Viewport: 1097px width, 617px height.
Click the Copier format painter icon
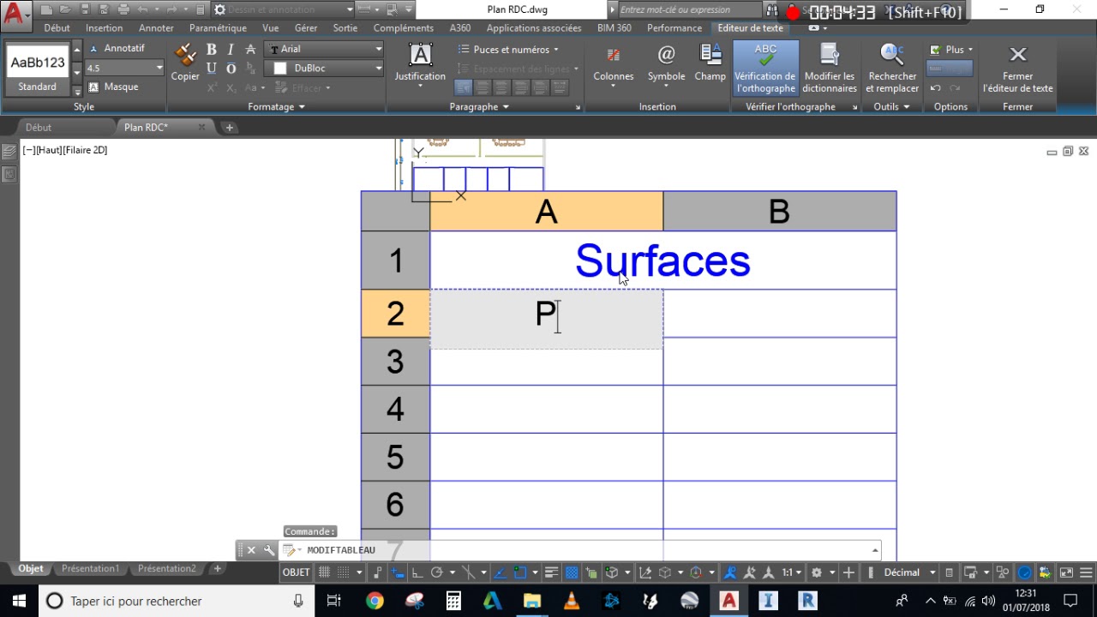185,63
